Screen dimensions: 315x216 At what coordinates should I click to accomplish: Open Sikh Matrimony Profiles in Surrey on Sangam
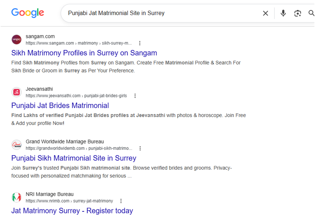(84, 53)
